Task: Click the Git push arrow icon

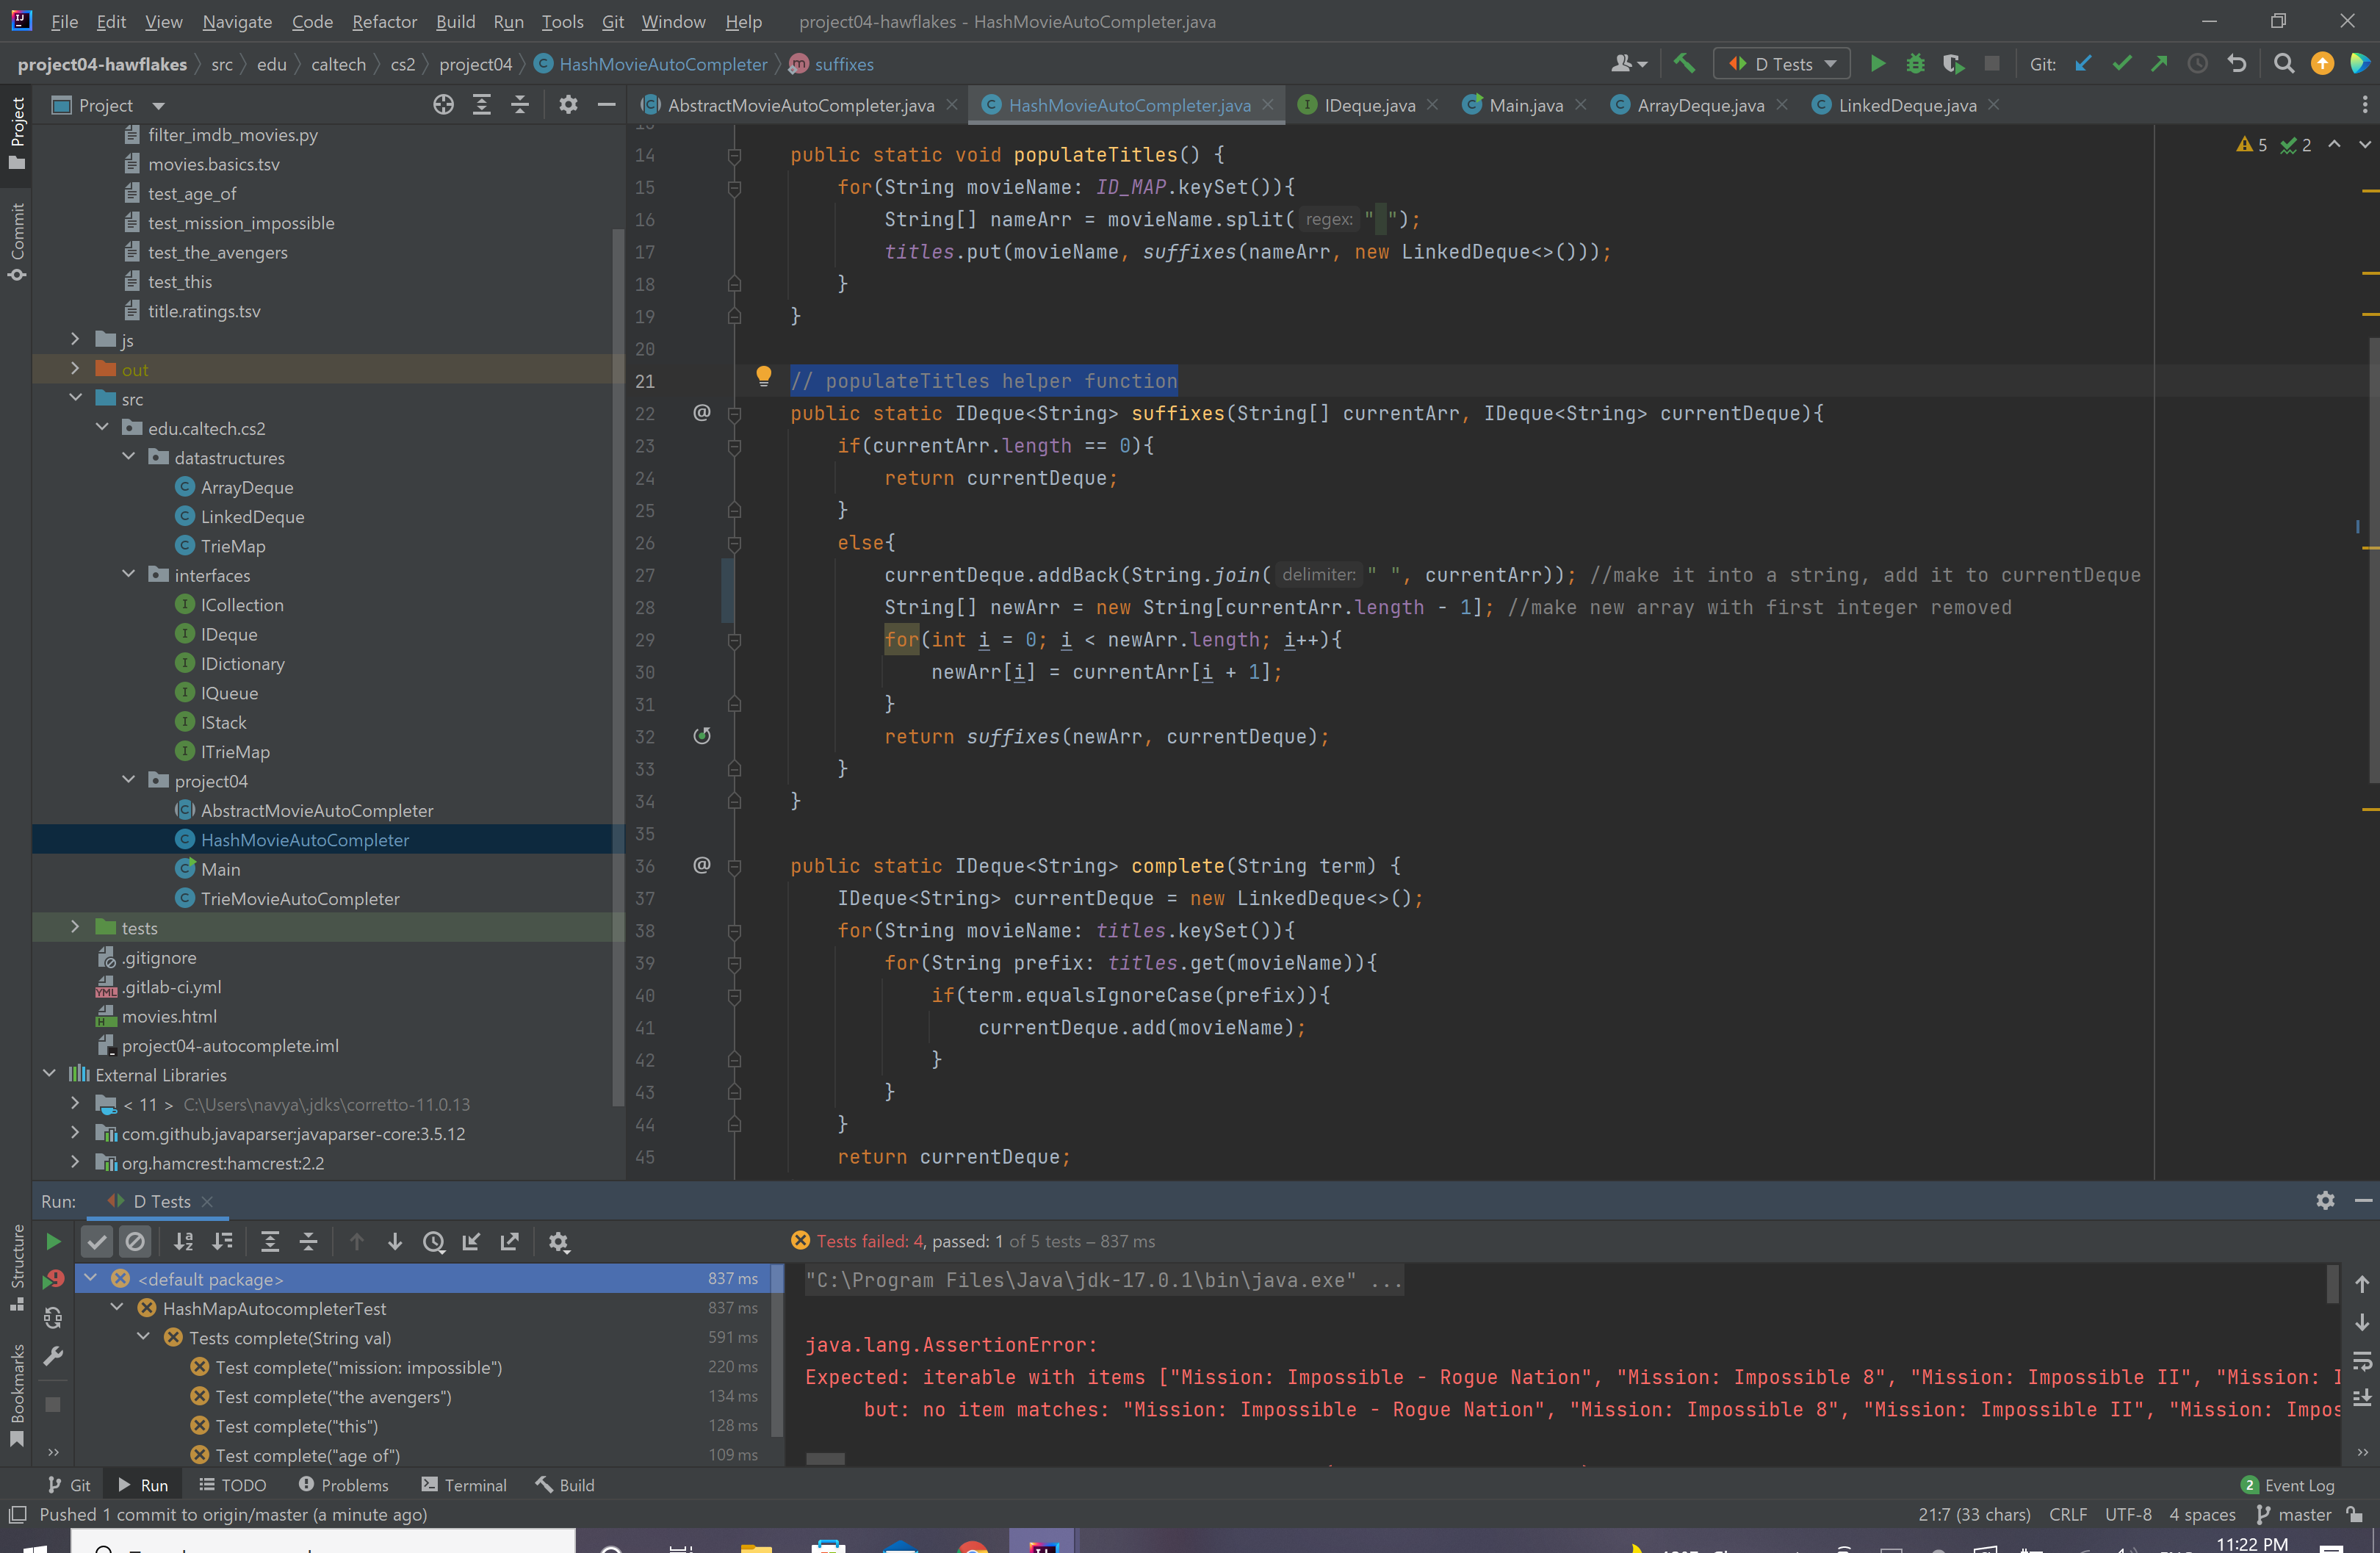Action: click(x=2160, y=64)
